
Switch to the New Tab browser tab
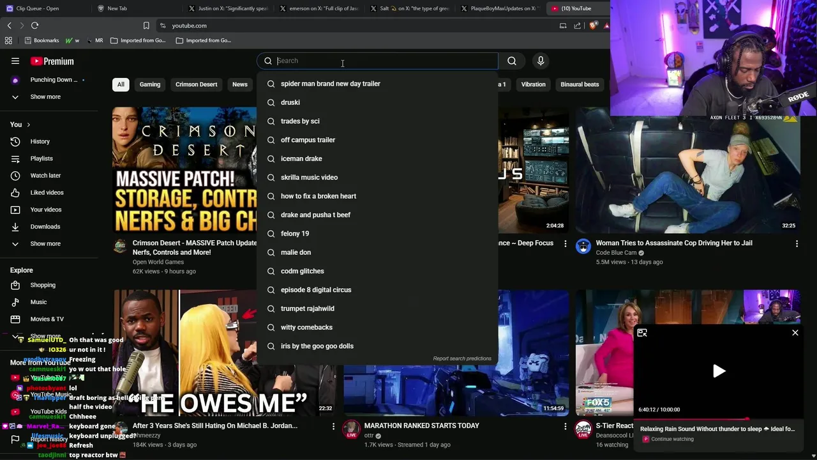click(117, 8)
